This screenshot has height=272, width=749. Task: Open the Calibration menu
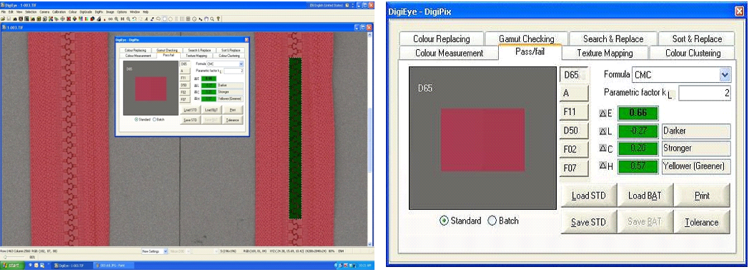(59, 11)
